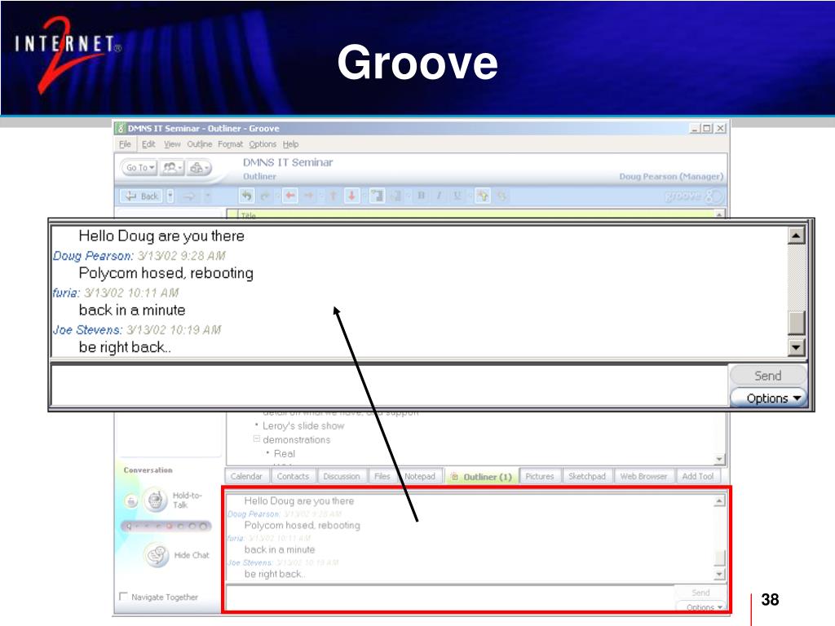Click the red move-down arrow icon
This screenshot has width=835, height=626.
pyautogui.click(x=351, y=196)
